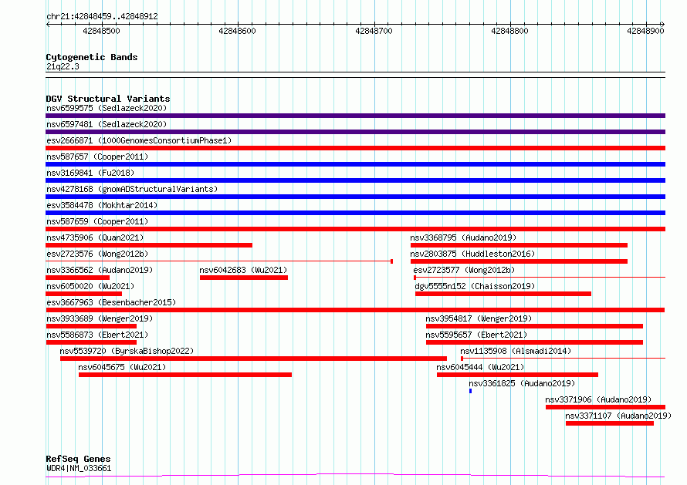Select nsv587659 (Cooper2011) variant label
687x485 pixels.
click(x=97, y=221)
